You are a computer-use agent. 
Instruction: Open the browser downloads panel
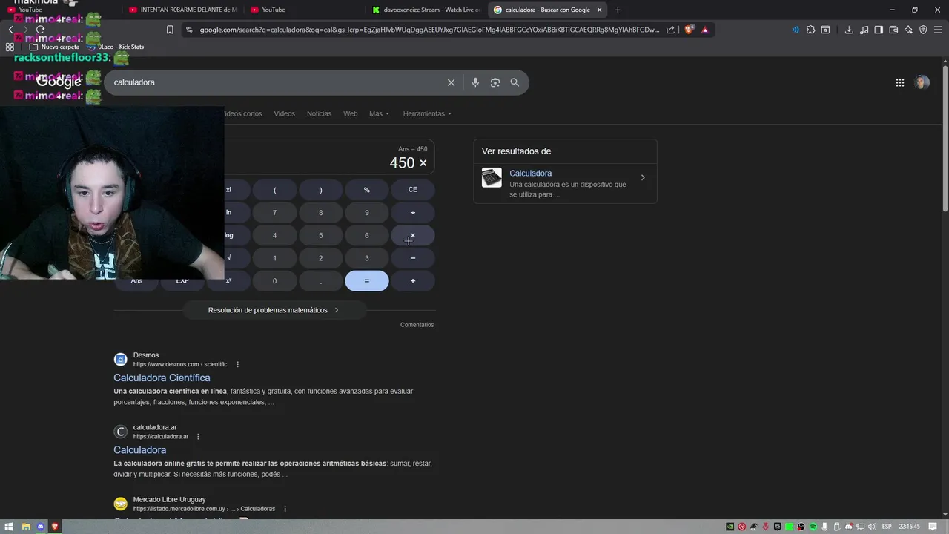tap(849, 30)
